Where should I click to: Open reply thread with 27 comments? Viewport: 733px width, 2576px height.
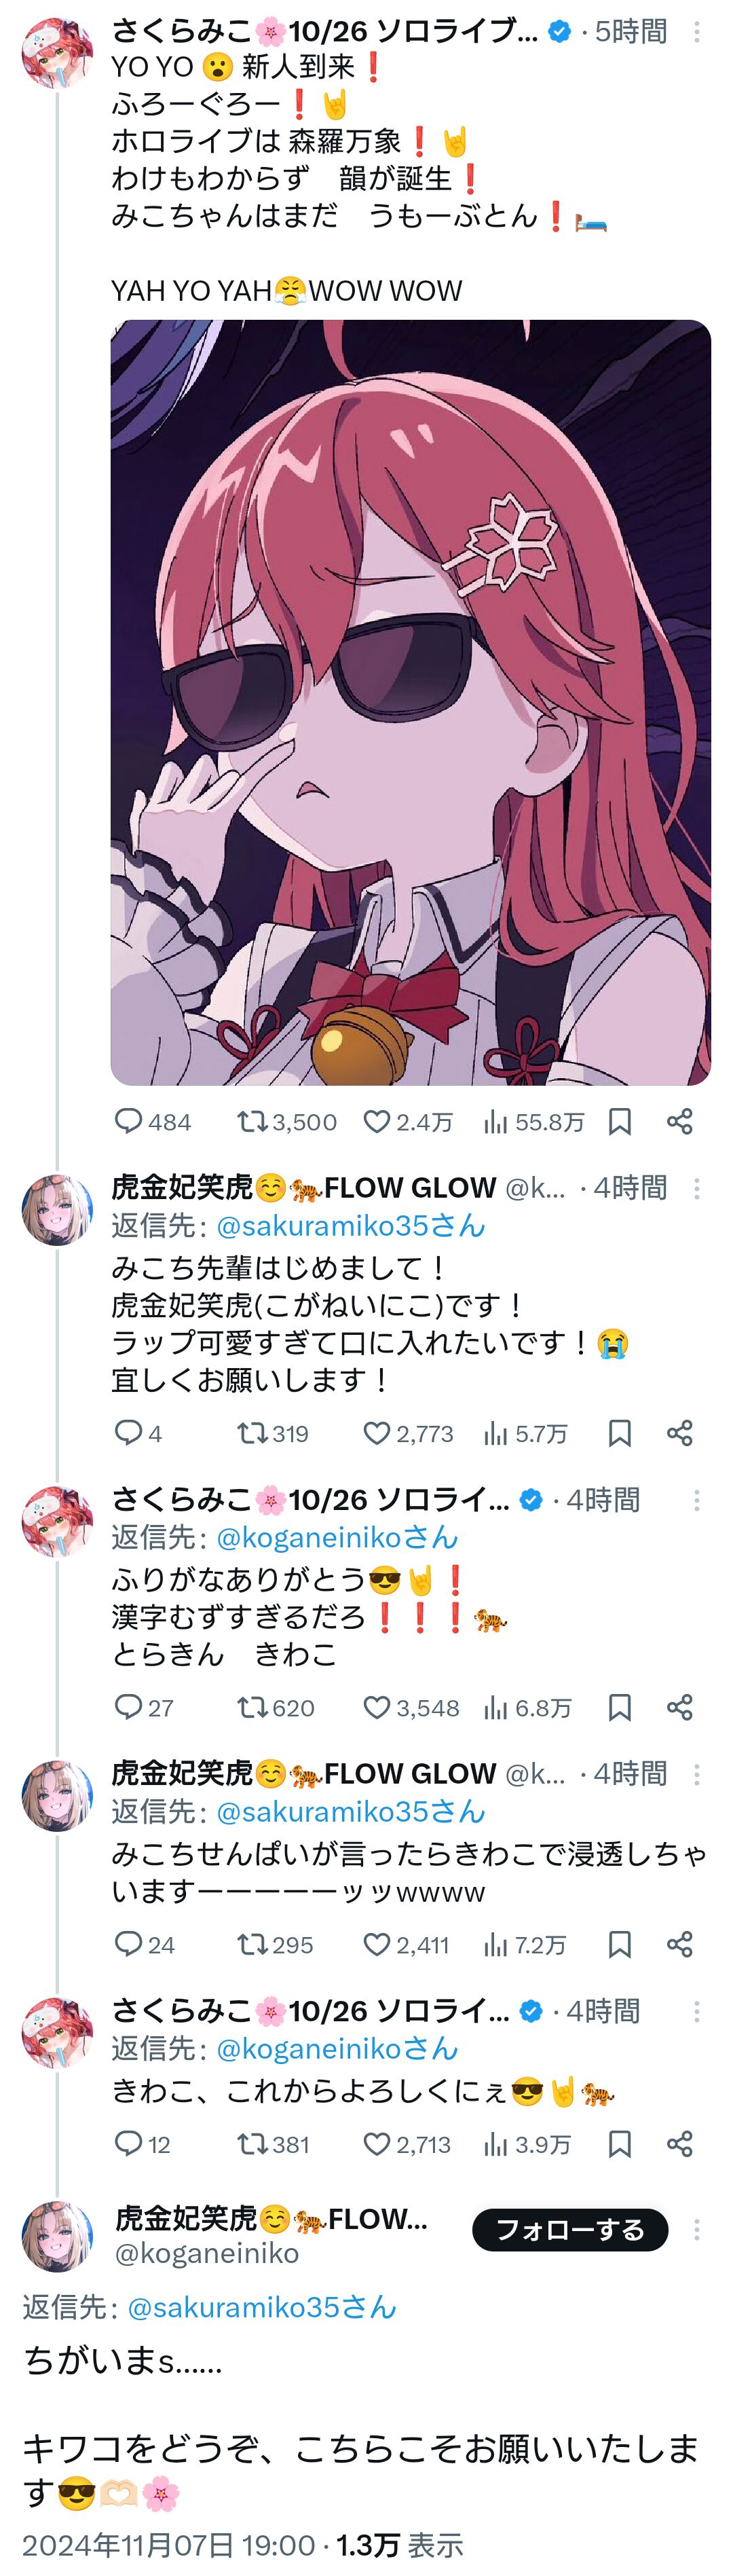point(144,1708)
